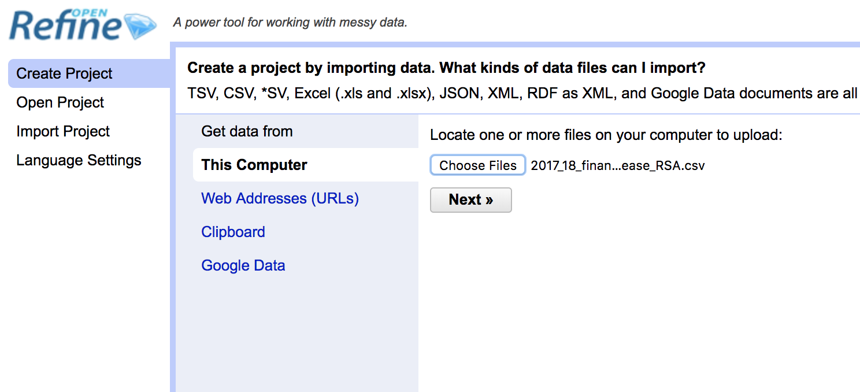The image size is (860, 392).
Task: Click the tagline about messy data
Action: (x=290, y=24)
